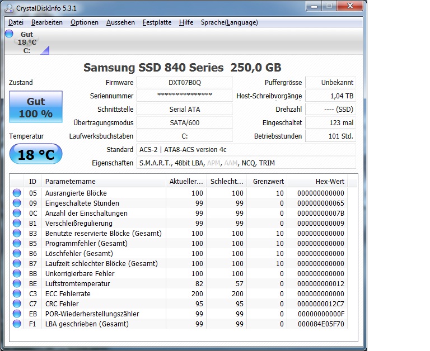Open the Sprache(Language) menu
This screenshot has height=351, width=430.
tap(229, 22)
